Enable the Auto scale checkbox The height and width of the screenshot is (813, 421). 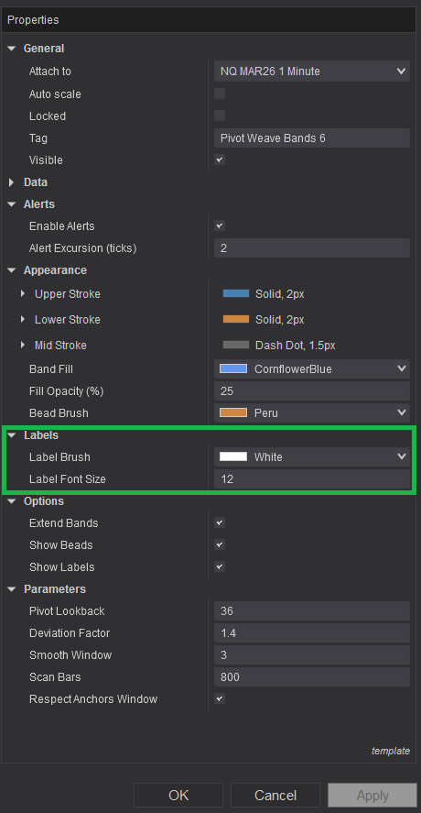coord(220,93)
